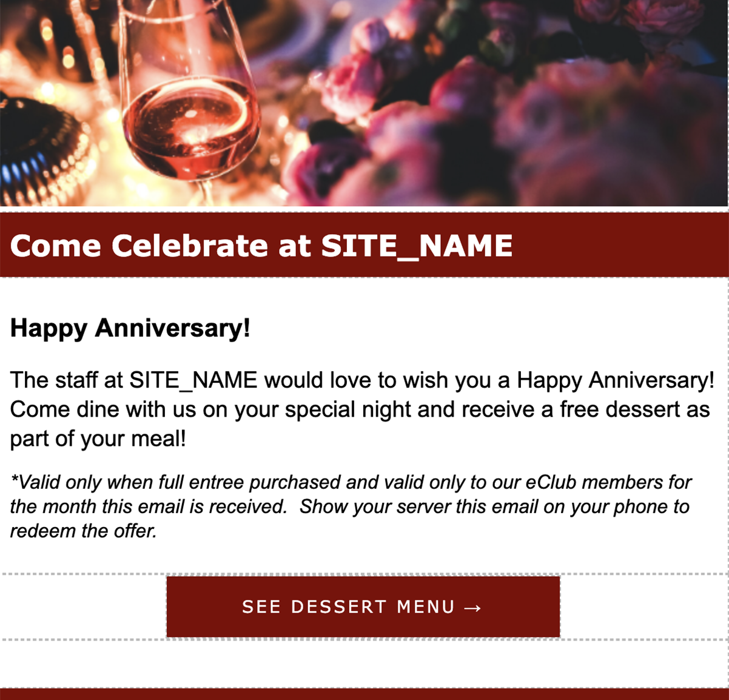The height and width of the screenshot is (700, 729).
Task: Select the bold 'Happy Anniversary!' heading
Action: 130,328
